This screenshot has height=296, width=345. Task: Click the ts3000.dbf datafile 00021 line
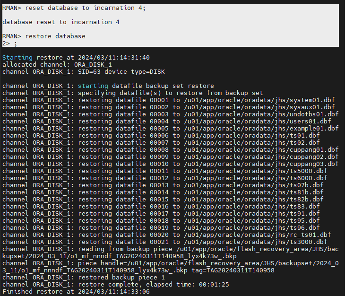(x=165, y=242)
